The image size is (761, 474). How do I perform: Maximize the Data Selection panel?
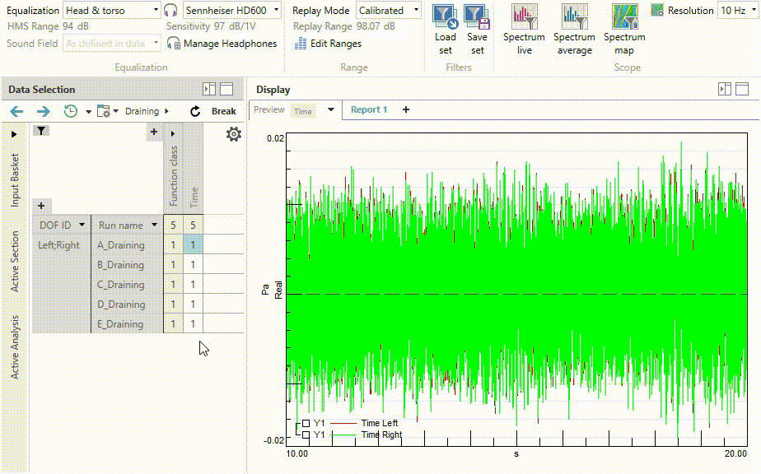coord(226,89)
